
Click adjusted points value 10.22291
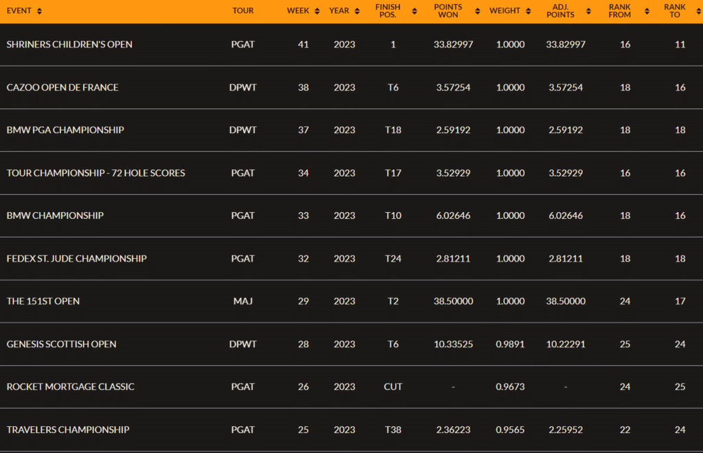566,344
